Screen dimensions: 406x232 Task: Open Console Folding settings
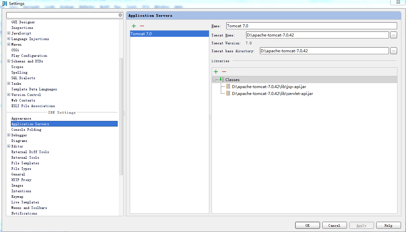[26, 129]
